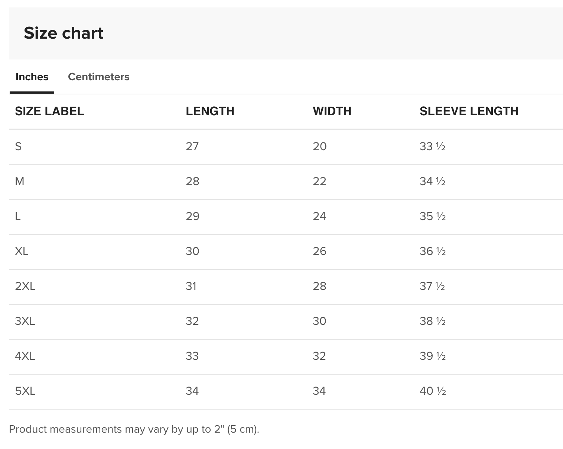563x449 pixels.
Task: Click the SLEEVE LENGTH column header
Action: click(x=469, y=111)
